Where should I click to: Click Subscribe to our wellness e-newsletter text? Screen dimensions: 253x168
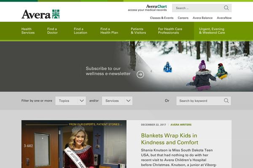click(x=108, y=71)
